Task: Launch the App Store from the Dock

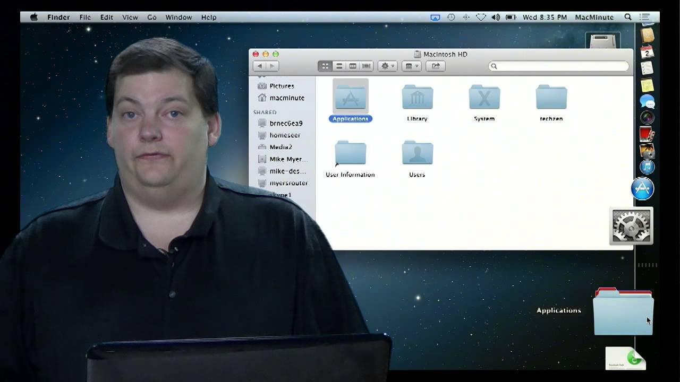Action: pyautogui.click(x=643, y=187)
